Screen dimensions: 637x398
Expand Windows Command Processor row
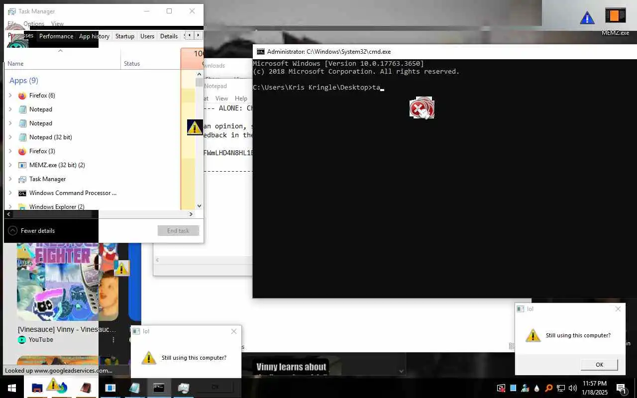[10, 193]
